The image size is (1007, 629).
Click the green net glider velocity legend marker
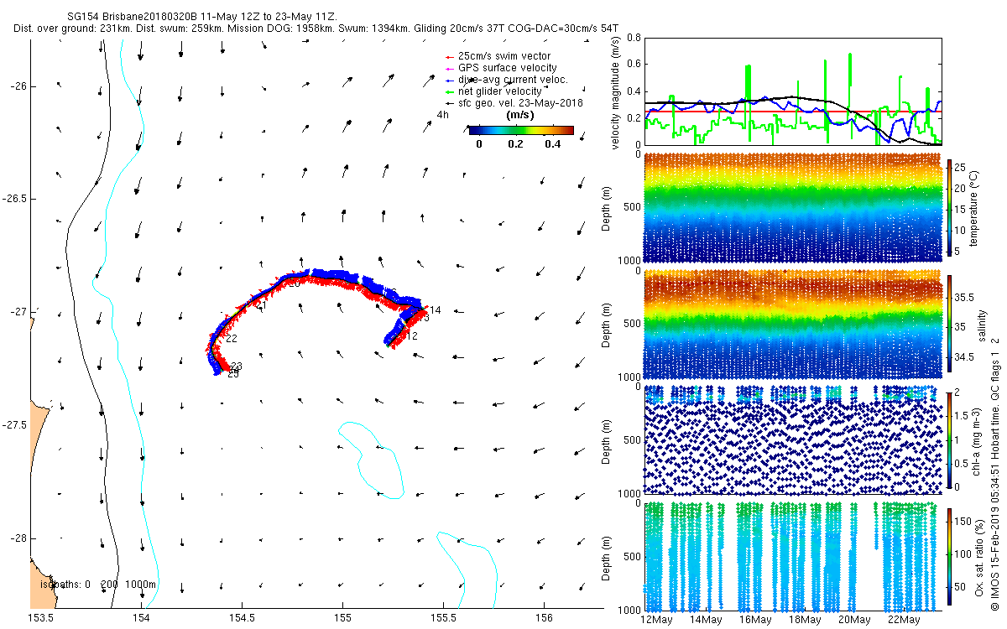click(x=451, y=91)
